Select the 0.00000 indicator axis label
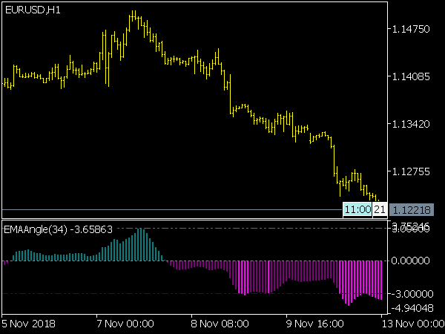Image resolution: width=445 pixels, height=334 pixels. pyautogui.click(x=410, y=261)
